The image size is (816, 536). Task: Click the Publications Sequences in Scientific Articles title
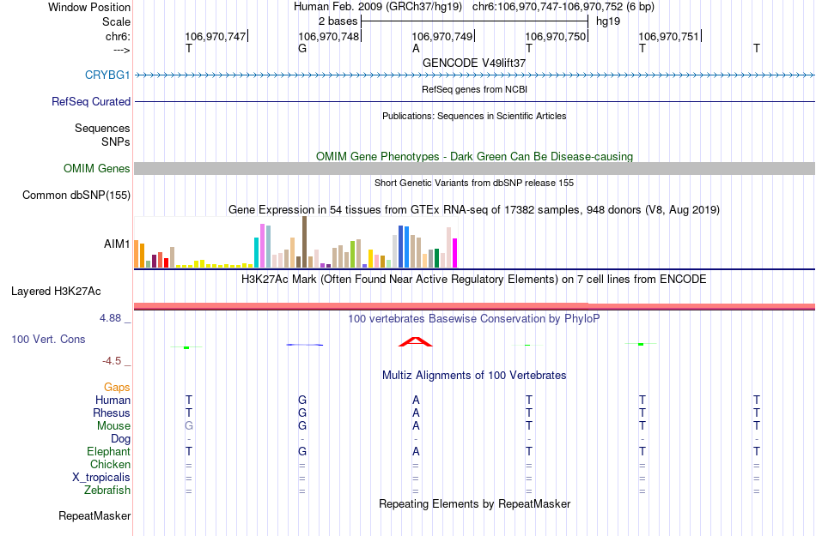pyautogui.click(x=474, y=116)
